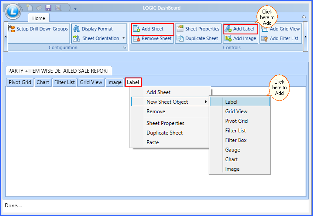Image resolution: width=313 pixels, height=216 pixels.
Task: Click the Display Format icon
Action: pyautogui.click(x=76, y=29)
